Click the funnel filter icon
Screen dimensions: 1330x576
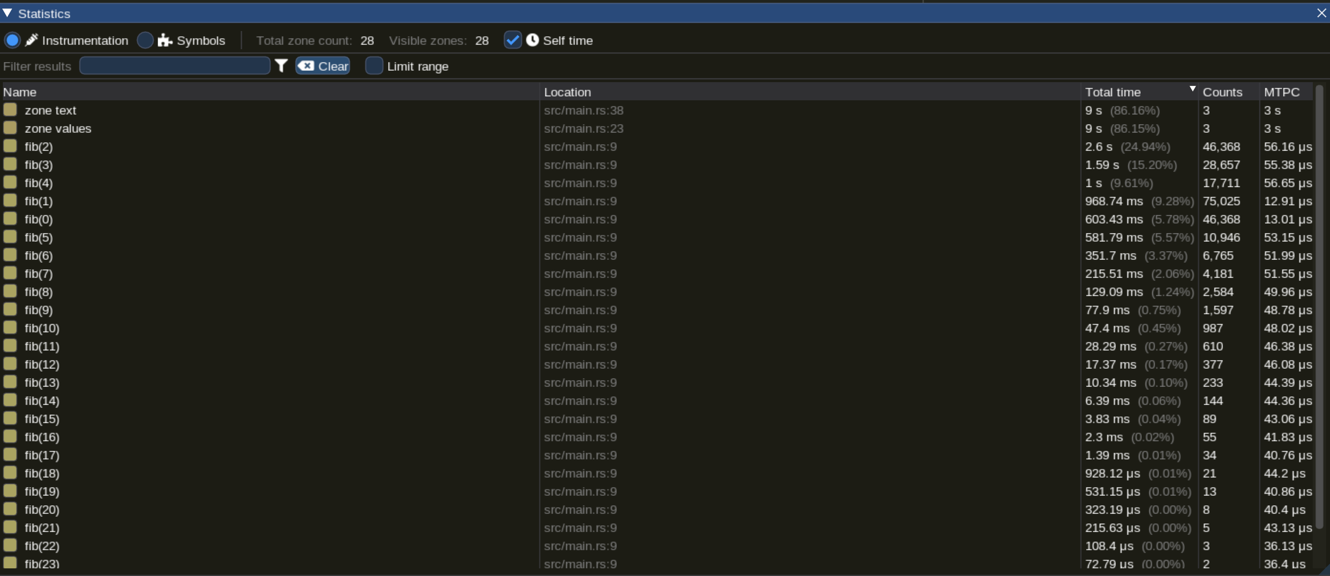pos(282,66)
